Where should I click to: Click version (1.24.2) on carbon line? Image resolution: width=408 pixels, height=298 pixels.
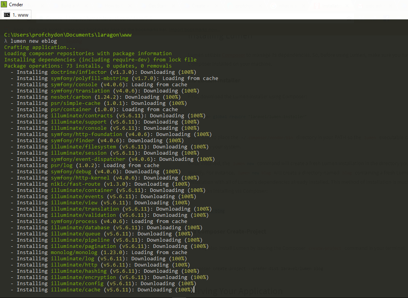click(107, 97)
